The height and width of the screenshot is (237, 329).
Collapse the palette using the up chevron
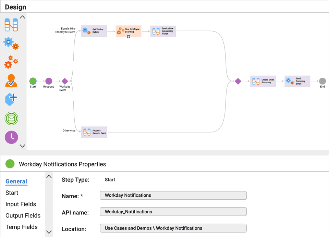point(23,17)
